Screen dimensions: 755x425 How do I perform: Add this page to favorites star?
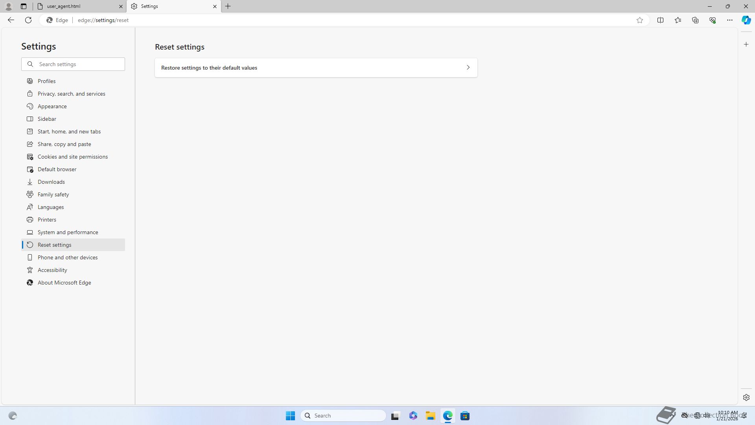pos(640,20)
